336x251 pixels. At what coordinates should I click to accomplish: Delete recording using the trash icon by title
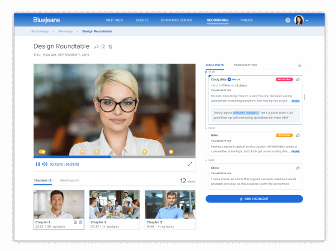pyautogui.click(x=110, y=47)
